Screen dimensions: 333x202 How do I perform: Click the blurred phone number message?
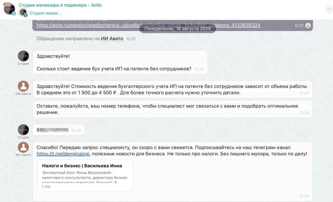click(x=59, y=130)
